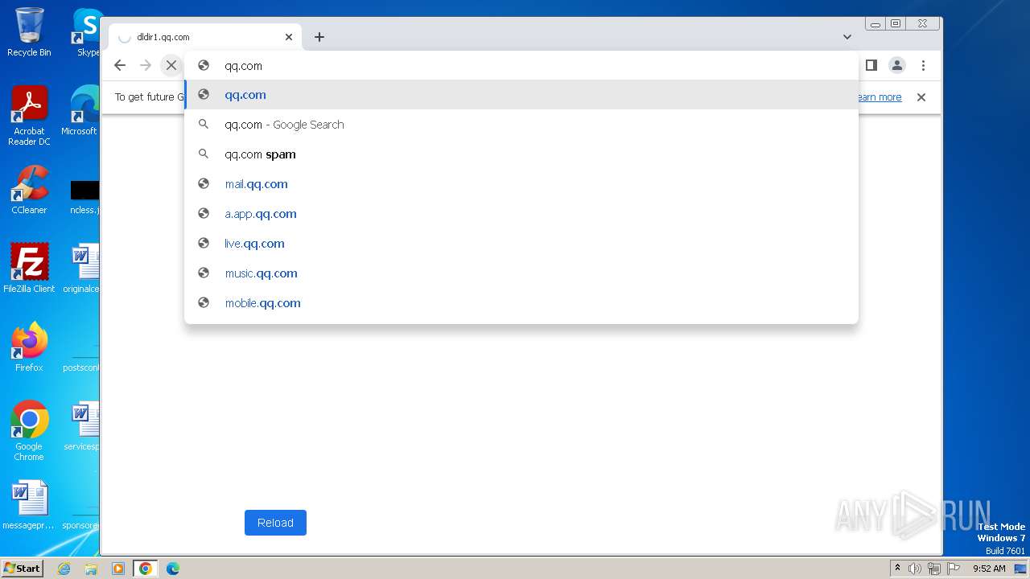Image resolution: width=1030 pixels, height=579 pixels.
Task: Open the Microsoft Edge desktop shortcut
Action: pos(81,111)
